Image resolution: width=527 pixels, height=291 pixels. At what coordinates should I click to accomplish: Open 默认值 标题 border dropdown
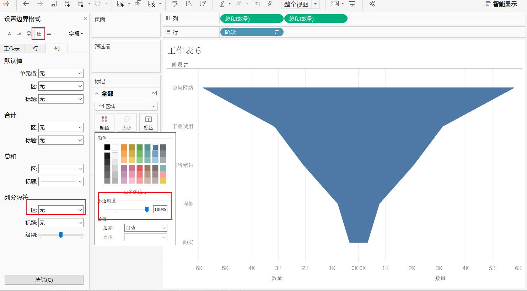(61, 99)
